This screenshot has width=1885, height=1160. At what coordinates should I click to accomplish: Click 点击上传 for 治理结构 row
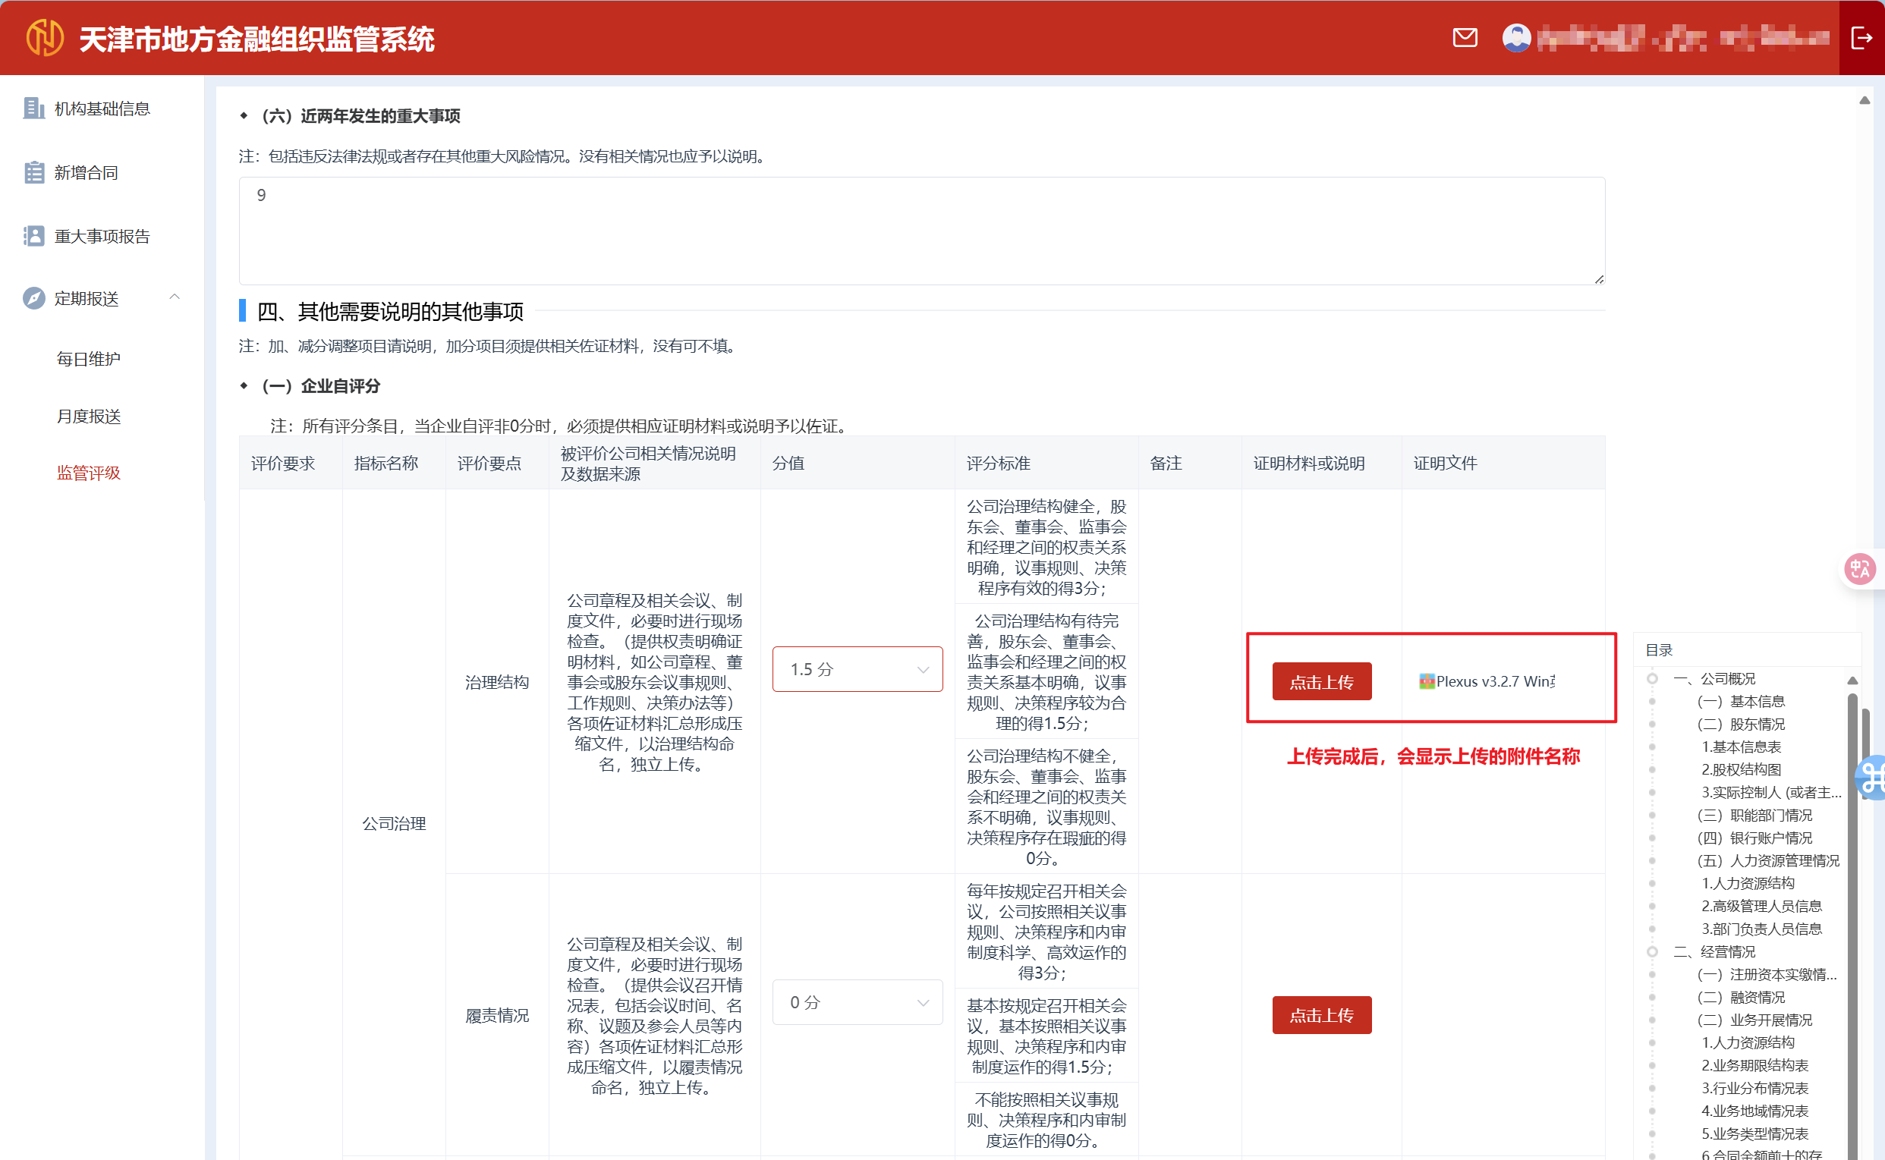point(1321,682)
